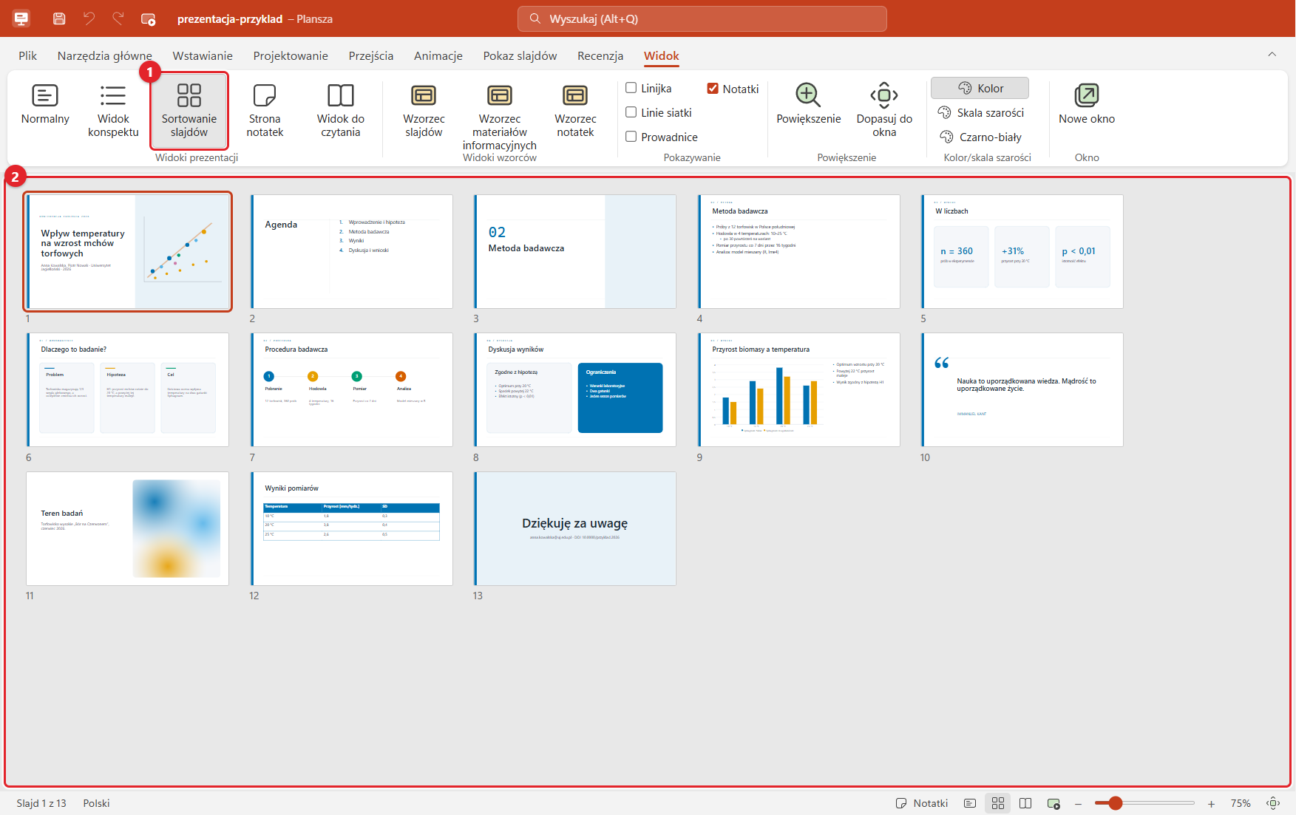The width and height of the screenshot is (1296, 815).
Task: Switch to Animacje tab
Action: 438,56
